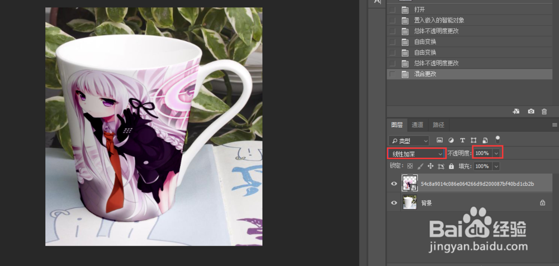Click the 填充 label
Viewport: 559px width, 266px height.
[465, 166]
